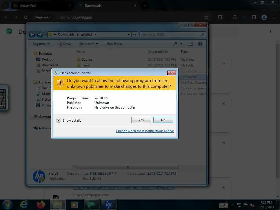Open the browser labs flask icon
280x210 pixels.
click(x=234, y=17)
